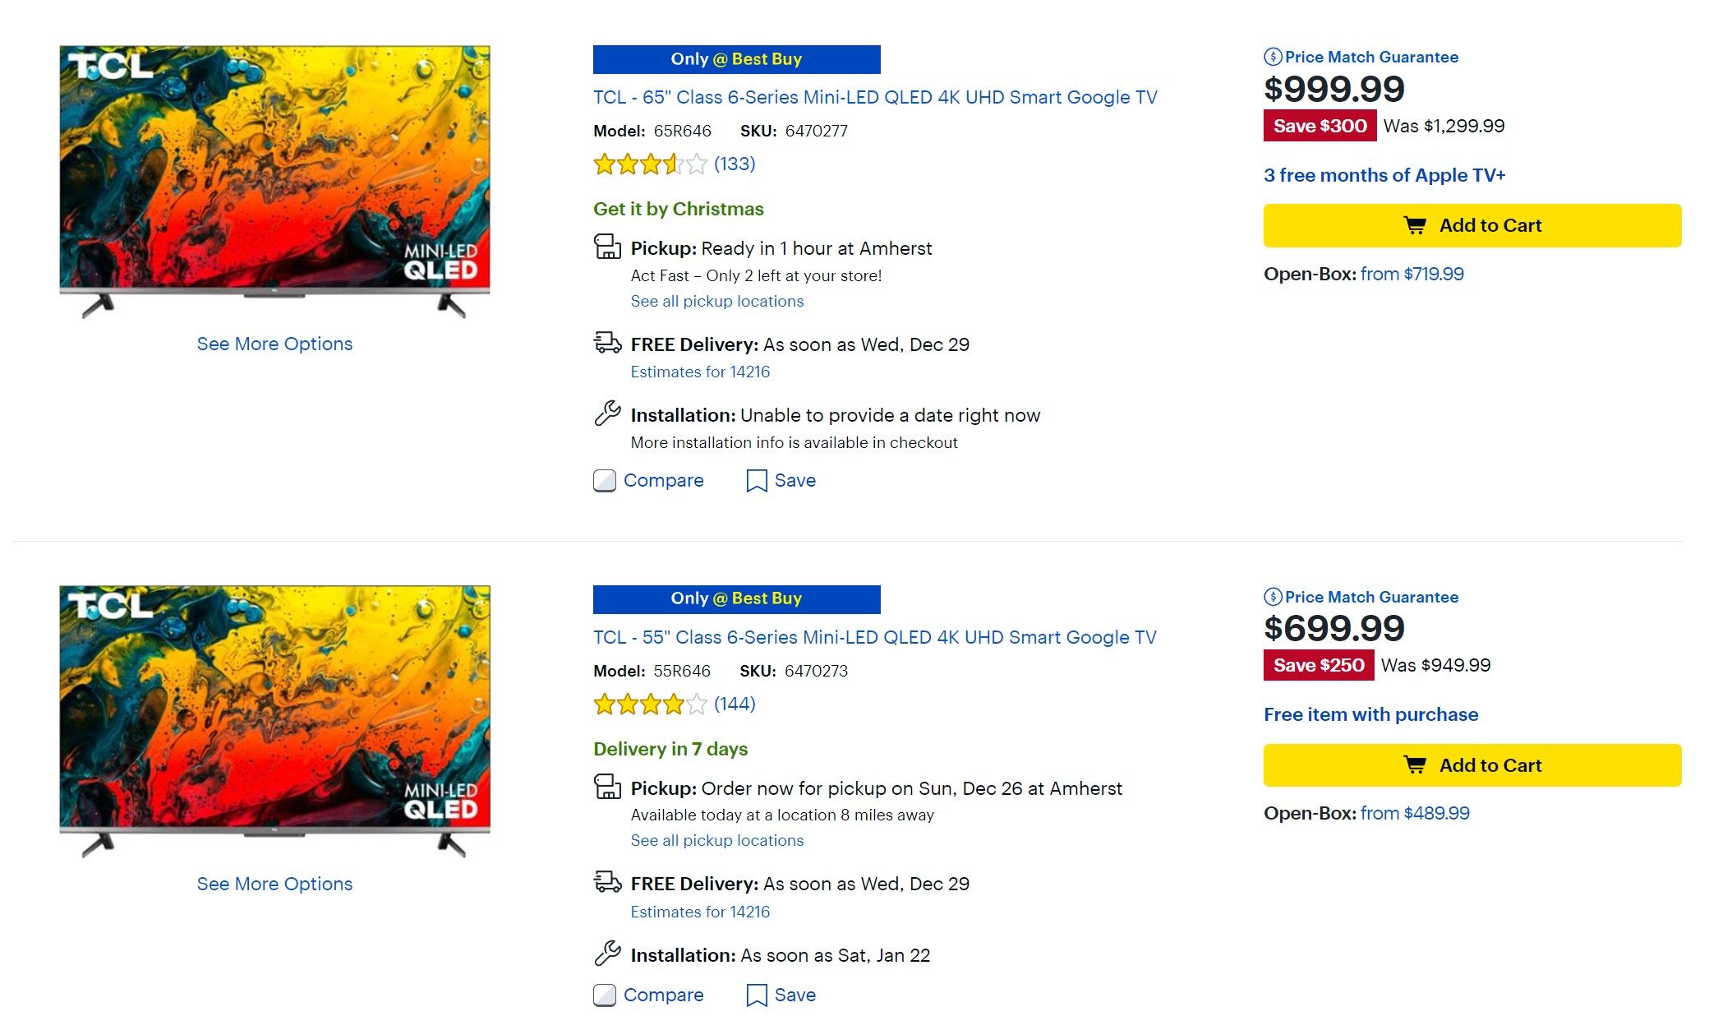This screenshot has width=1718, height=1030.
Task: Open the 55" Class 6-Series TV product page
Action: 874,637
